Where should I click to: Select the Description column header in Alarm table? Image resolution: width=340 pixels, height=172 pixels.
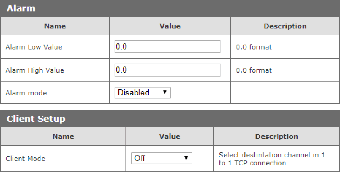click(x=285, y=26)
